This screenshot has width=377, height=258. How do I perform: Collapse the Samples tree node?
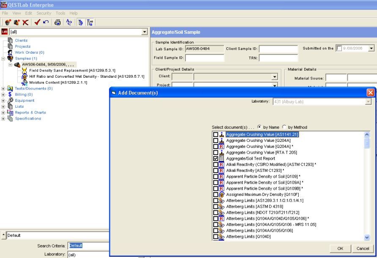[3, 58]
